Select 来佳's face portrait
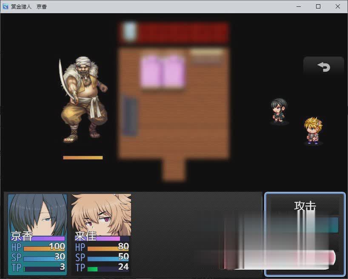The width and height of the screenshot is (348, 279). 101,213
